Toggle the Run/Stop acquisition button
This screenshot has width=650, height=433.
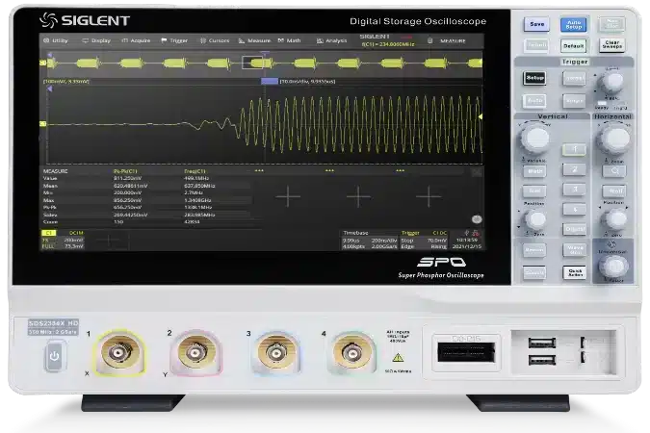pyautogui.click(x=611, y=25)
